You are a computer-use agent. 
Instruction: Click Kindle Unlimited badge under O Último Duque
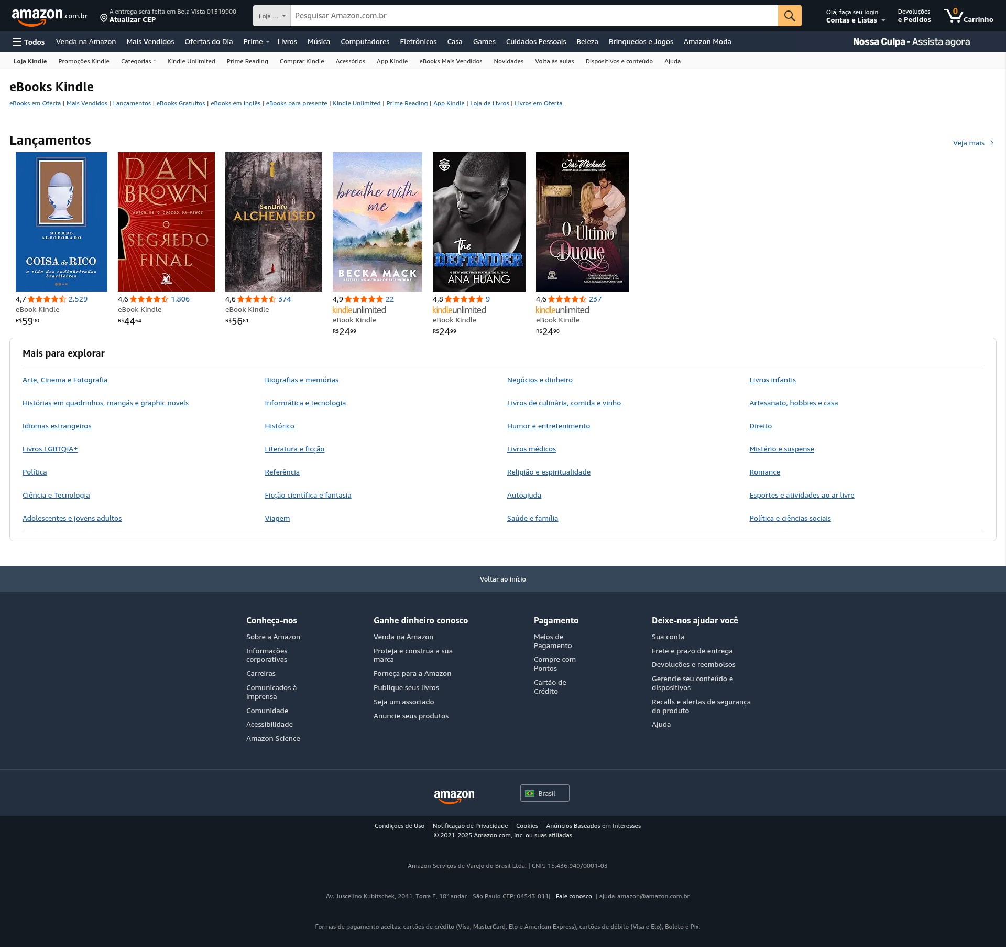pyautogui.click(x=562, y=310)
